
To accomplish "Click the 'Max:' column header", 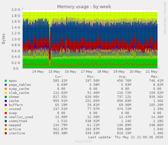I will (155, 77).
